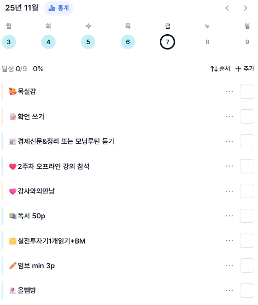The image size is (258, 305).
Task: Select the highlighted Thursday 6 circle
Action: [x=128, y=42]
